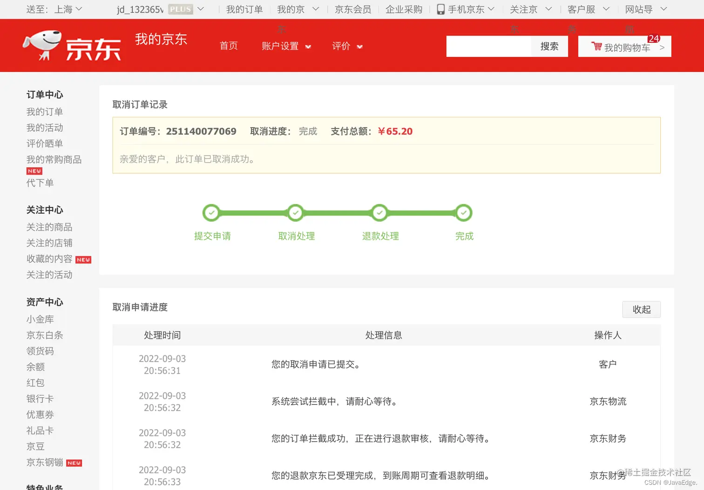
Task: Click the 搜索 button
Action: [549, 46]
